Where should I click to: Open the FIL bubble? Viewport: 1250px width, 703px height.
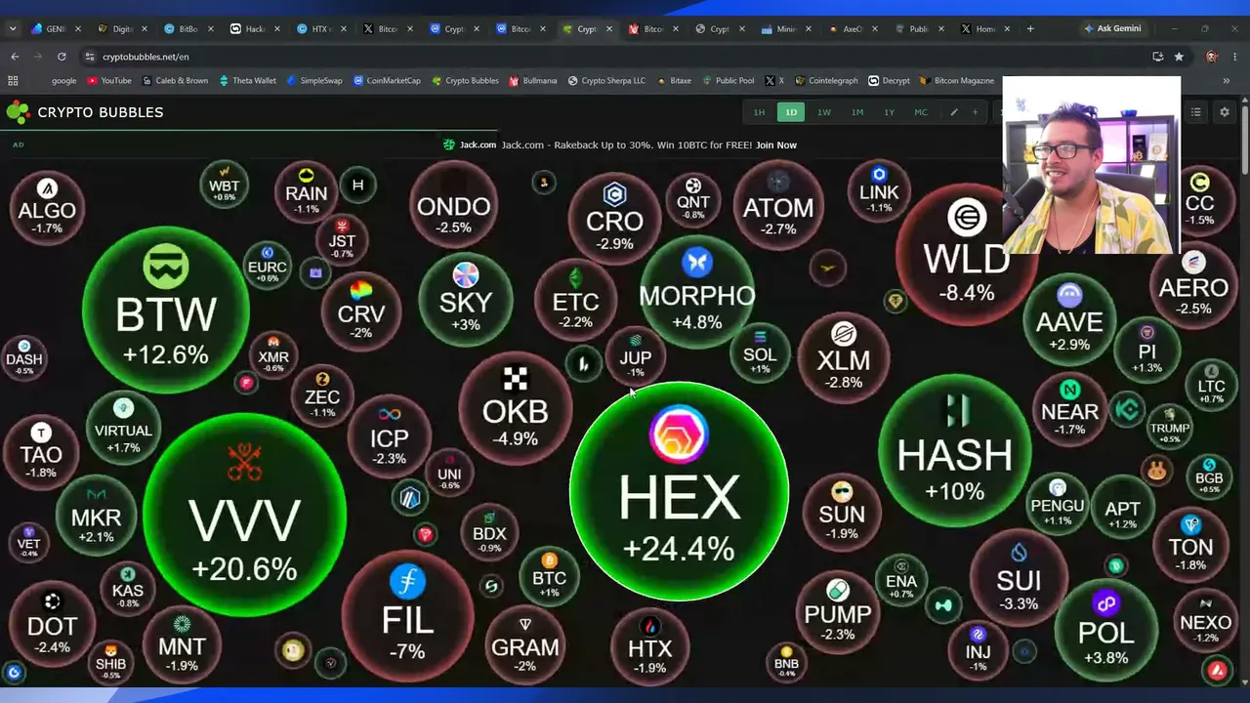(x=407, y=618)
